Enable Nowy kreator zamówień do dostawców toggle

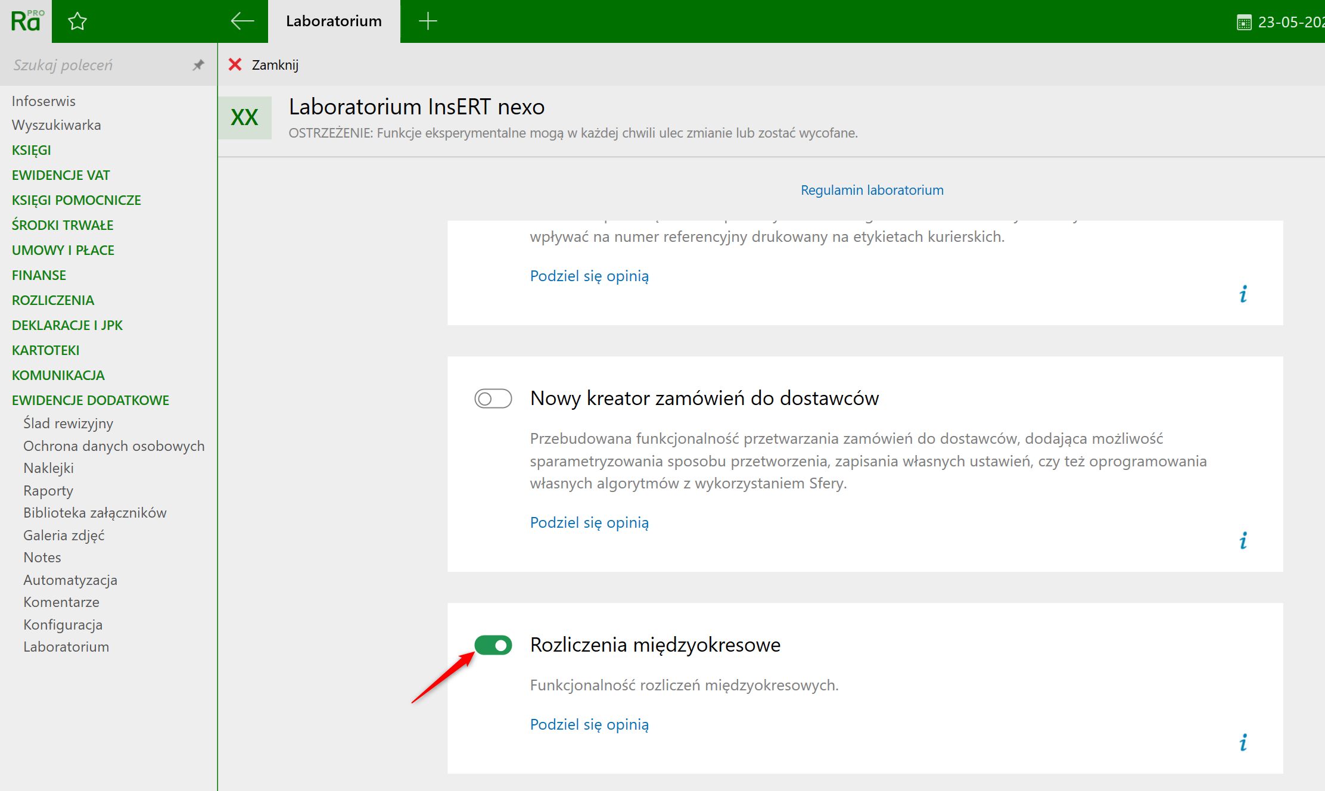click(x=493, y=398)
